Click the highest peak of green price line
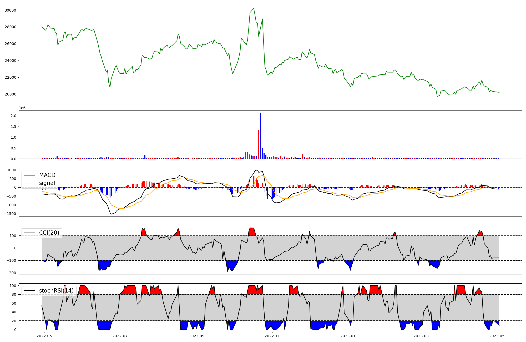526x342 pixels. (254, 8)
